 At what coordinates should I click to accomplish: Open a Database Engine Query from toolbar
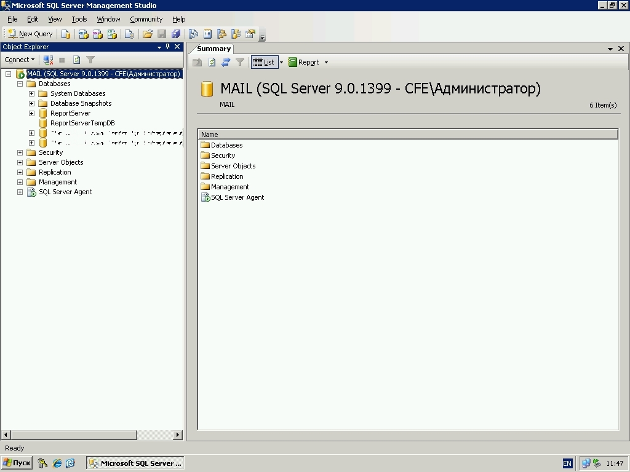pyautogui.click(x=65, y=34)
